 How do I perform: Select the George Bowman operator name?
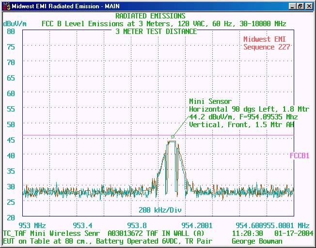point(256,241)
